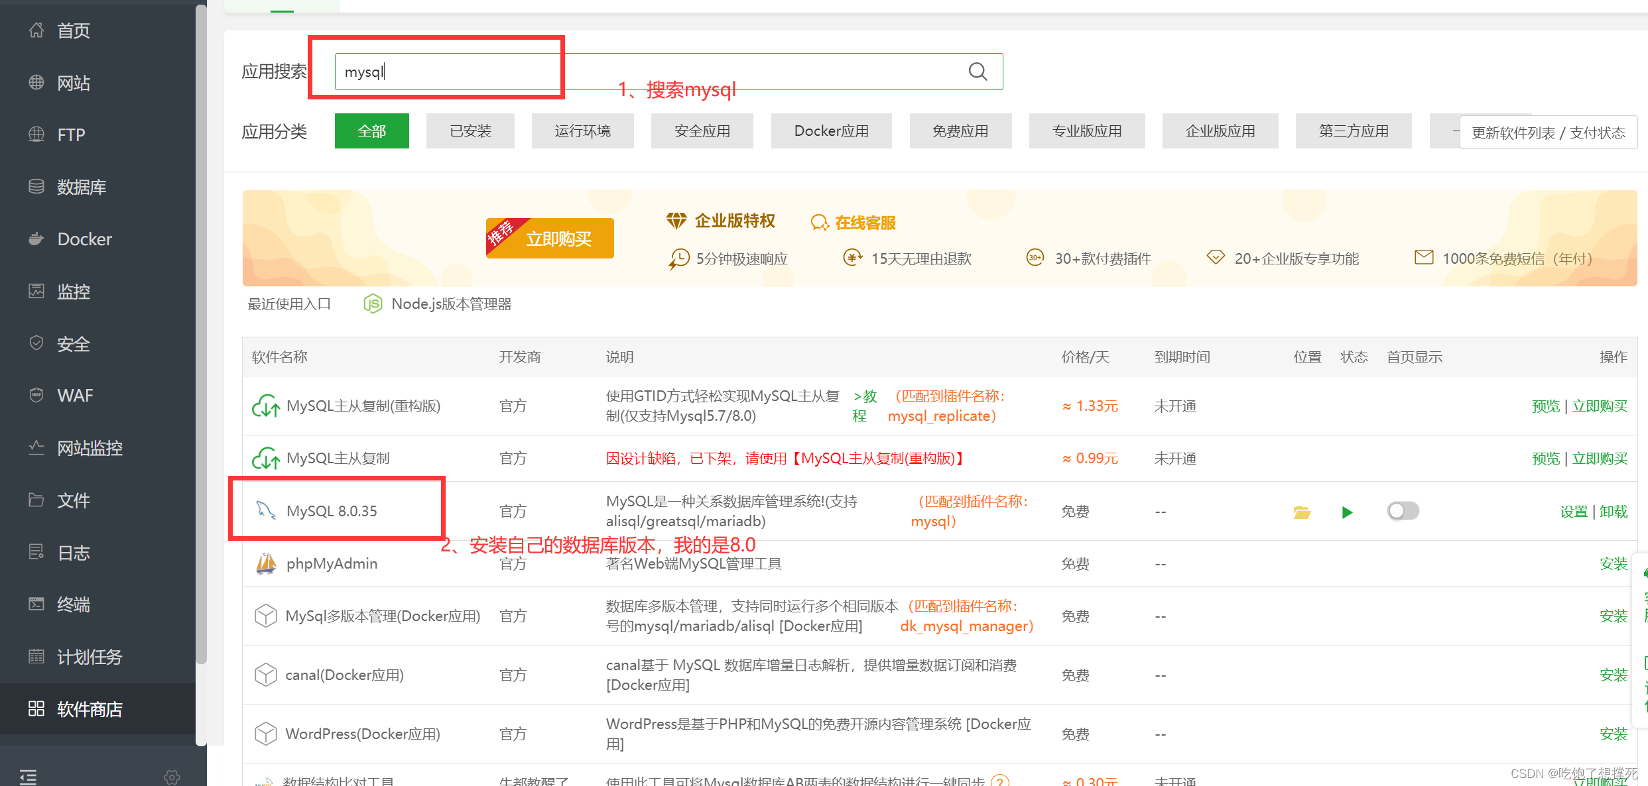Open Node.js版本管理器 recent entry
This screenshot has width=1648, height=786.
451,304
